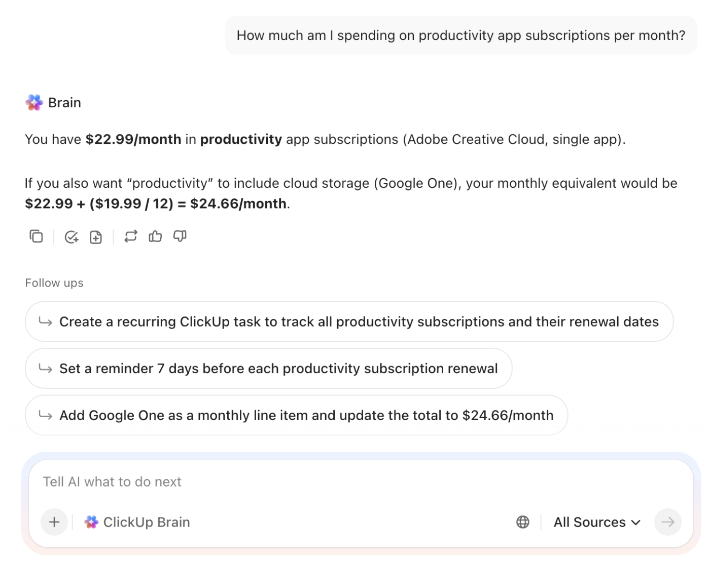Select the follow-up to create a recurring task
The width and height of the screenshot is (710, 561).
click(349, 322)
